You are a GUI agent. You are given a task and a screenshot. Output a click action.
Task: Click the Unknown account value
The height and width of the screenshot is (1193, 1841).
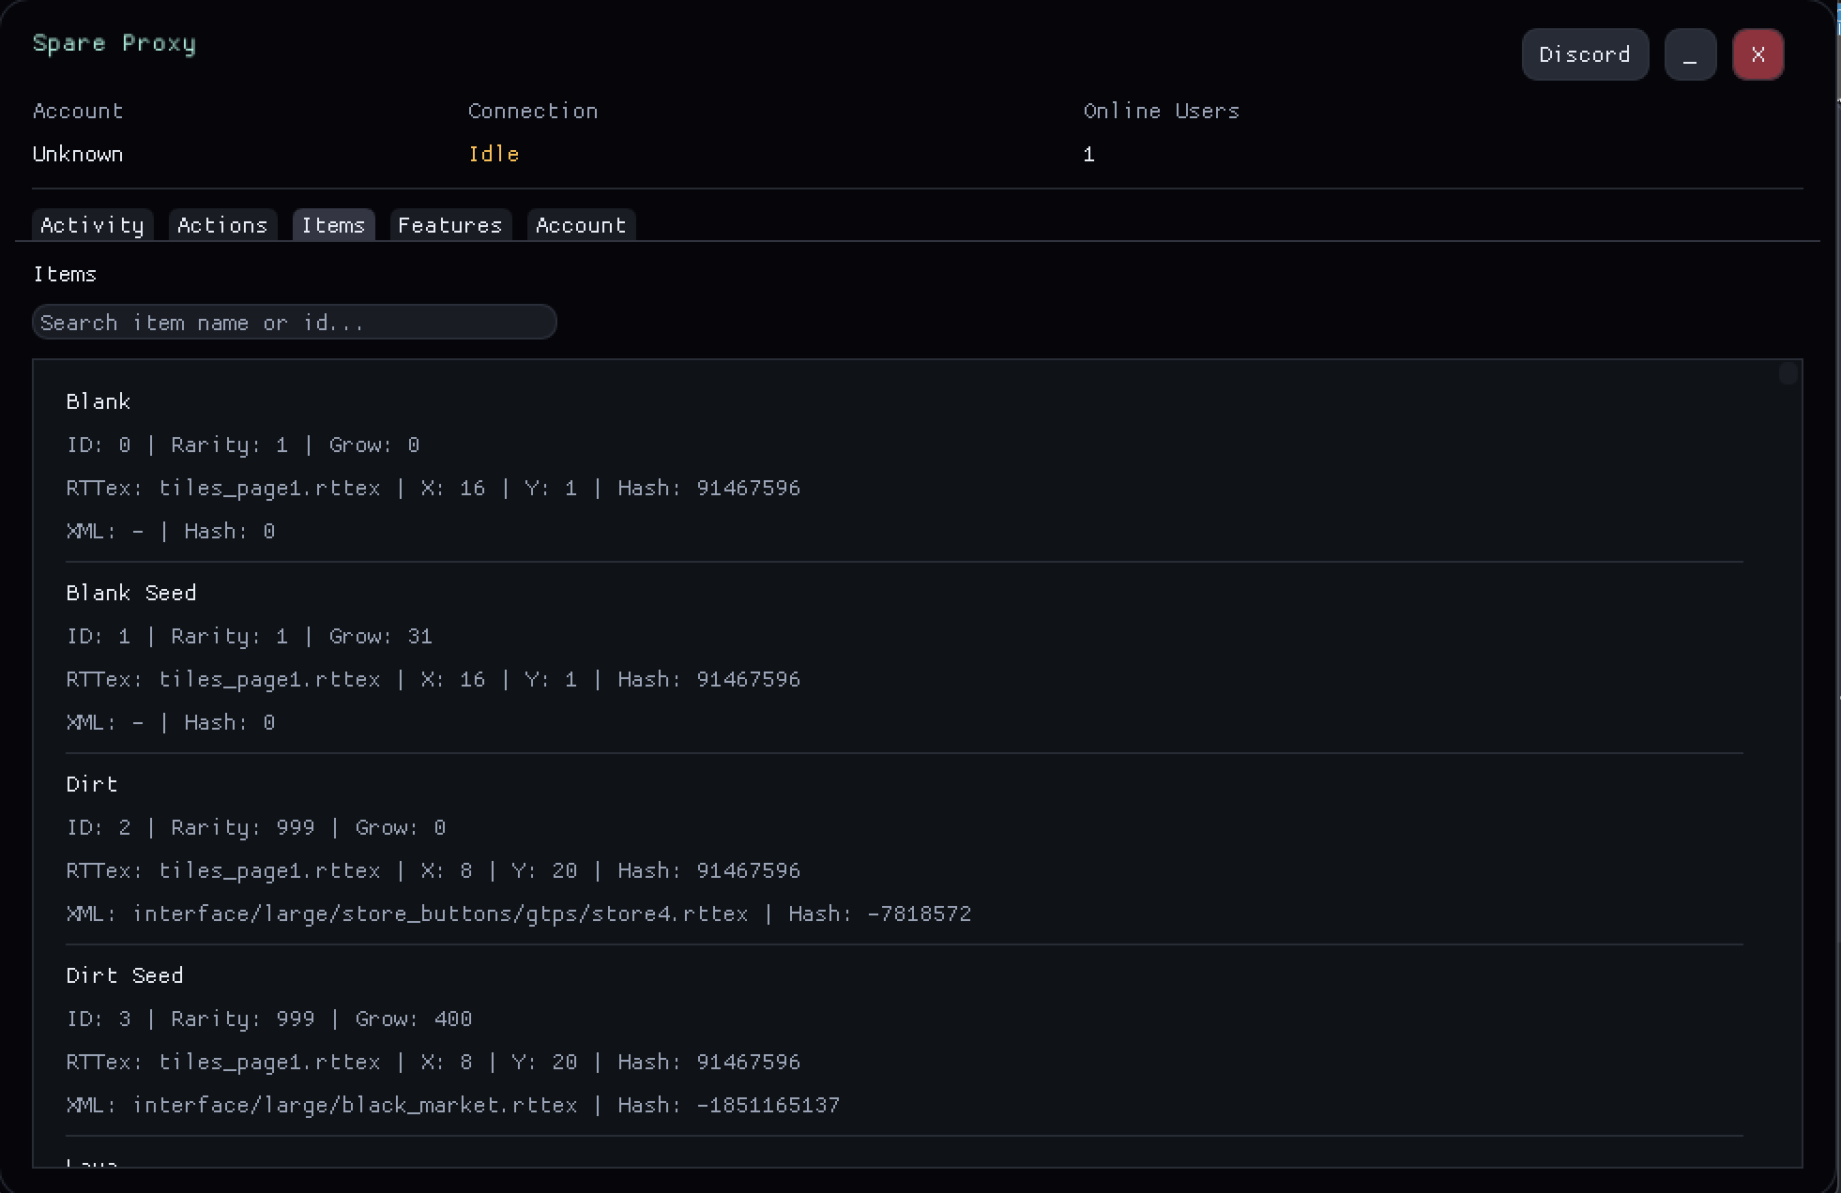pos(78,154)
